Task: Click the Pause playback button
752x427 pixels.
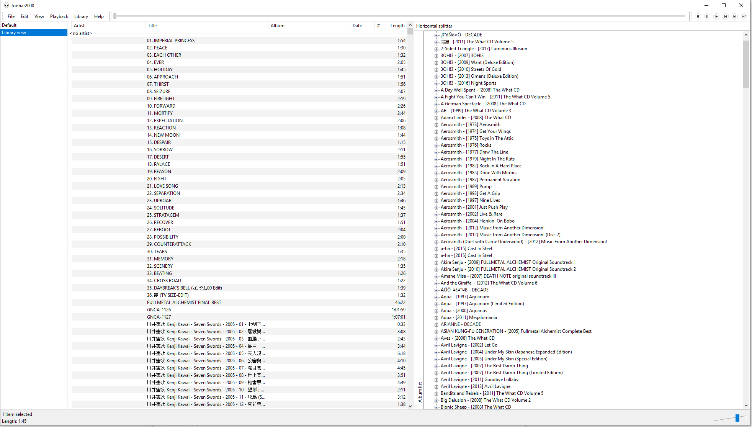Action: click(x=707, y=16)
